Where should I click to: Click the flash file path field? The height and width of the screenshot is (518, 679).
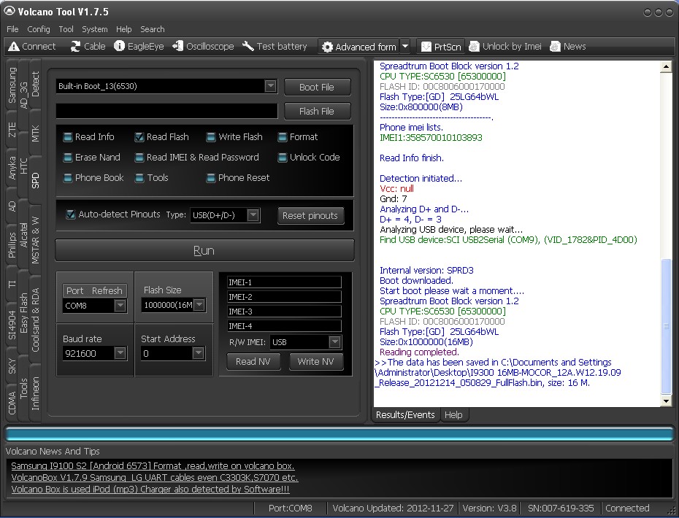pos(166,111)
